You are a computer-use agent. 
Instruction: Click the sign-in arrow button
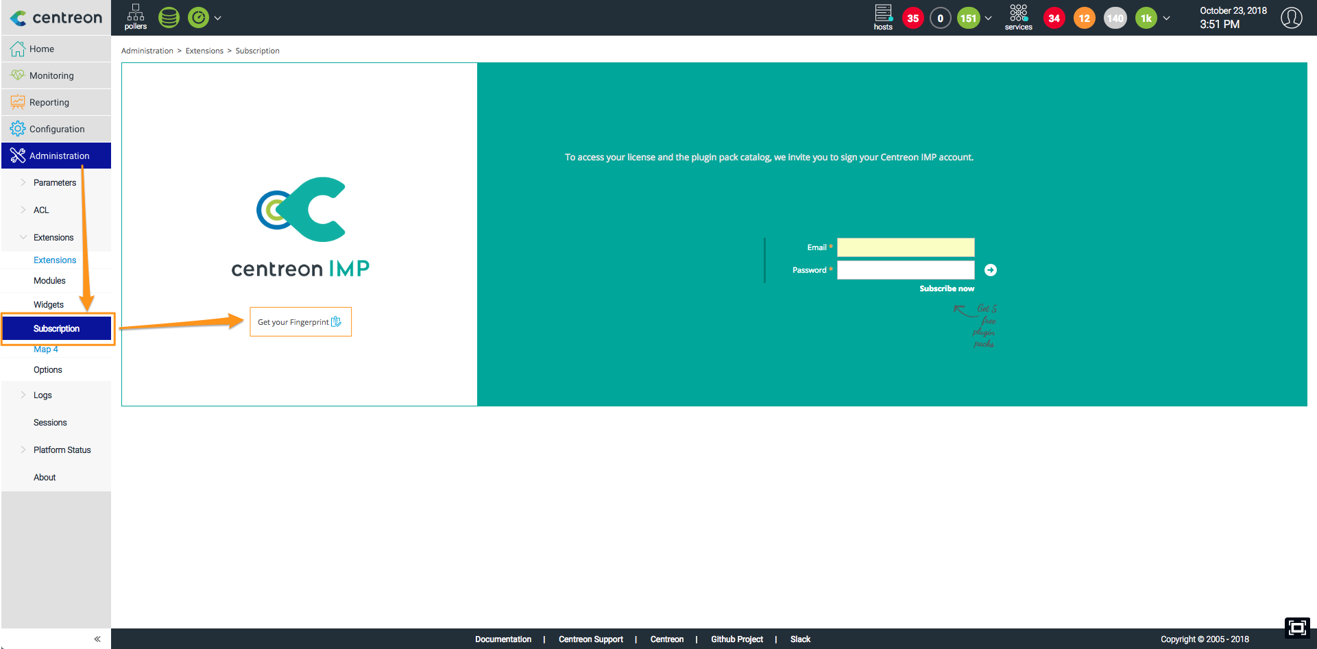click(991, 270)
